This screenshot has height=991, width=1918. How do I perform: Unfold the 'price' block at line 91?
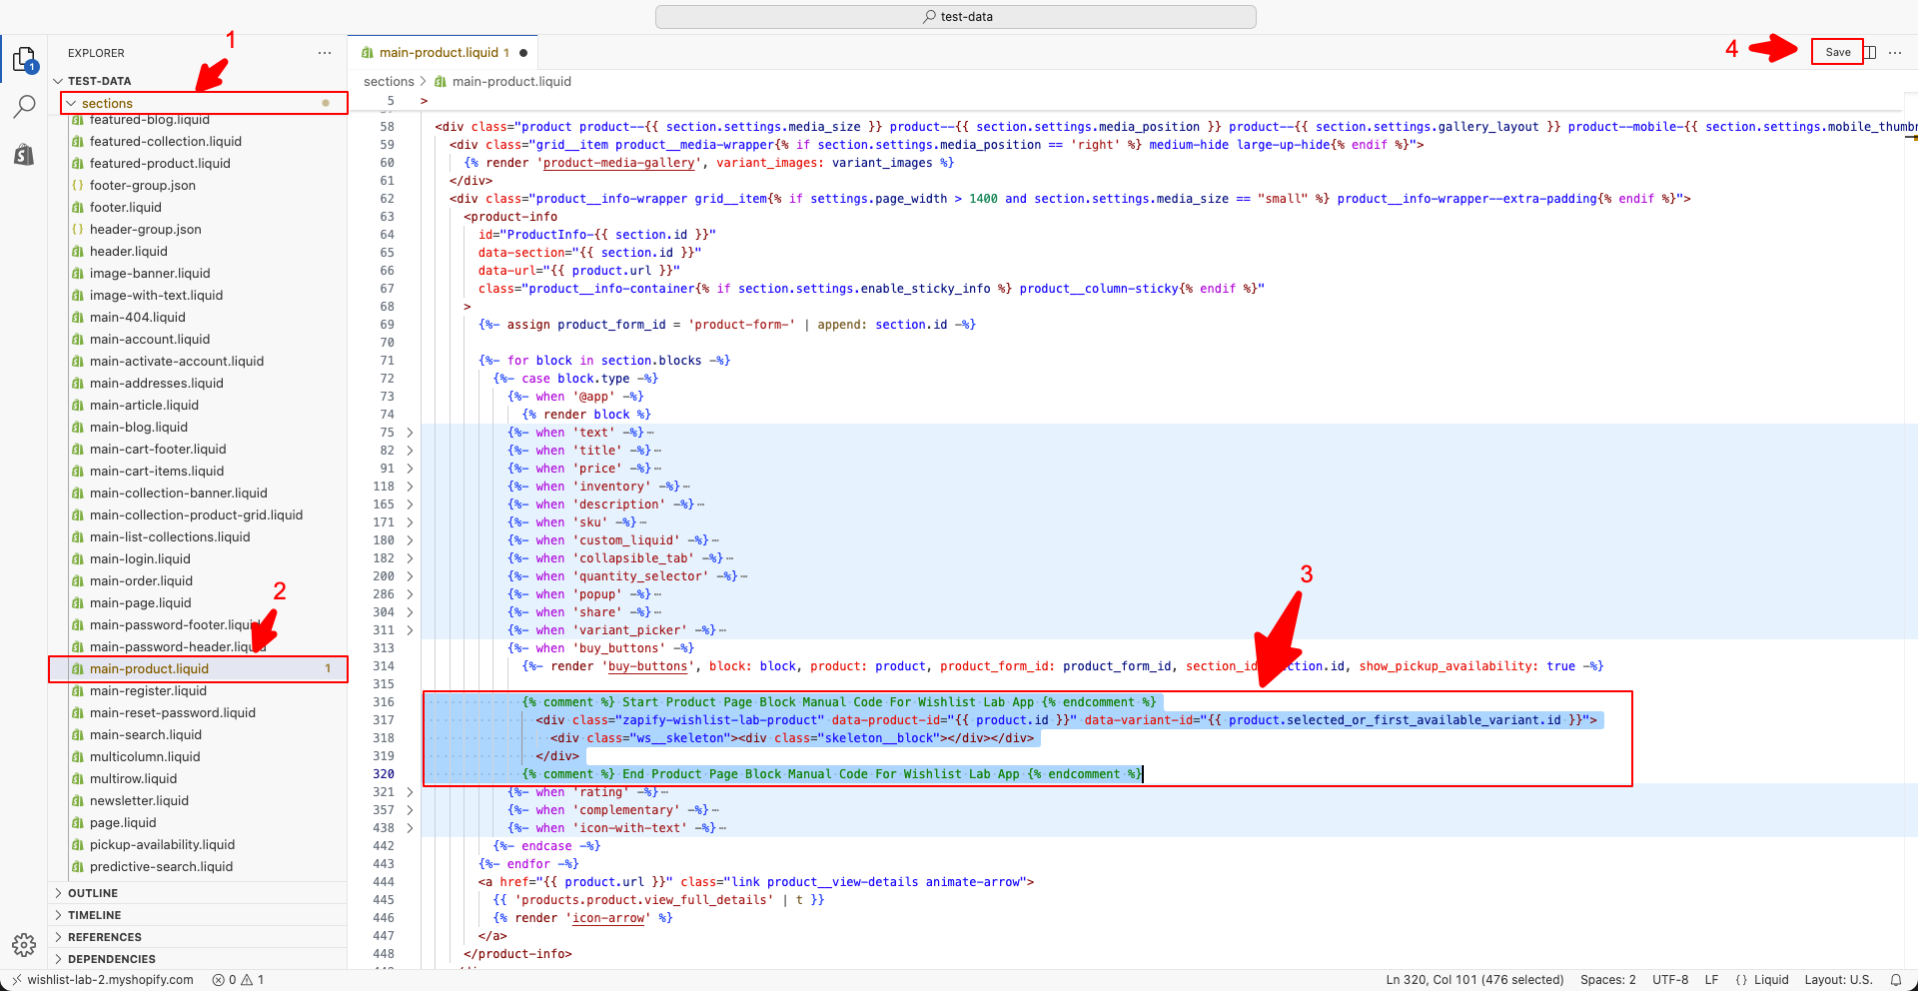(410, 469)
